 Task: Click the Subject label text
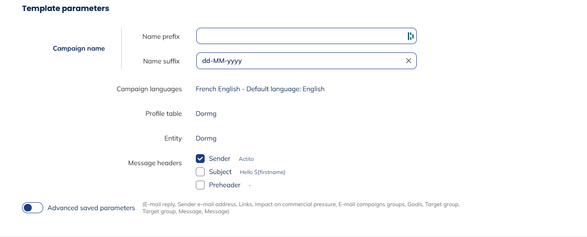pos(220,172)
